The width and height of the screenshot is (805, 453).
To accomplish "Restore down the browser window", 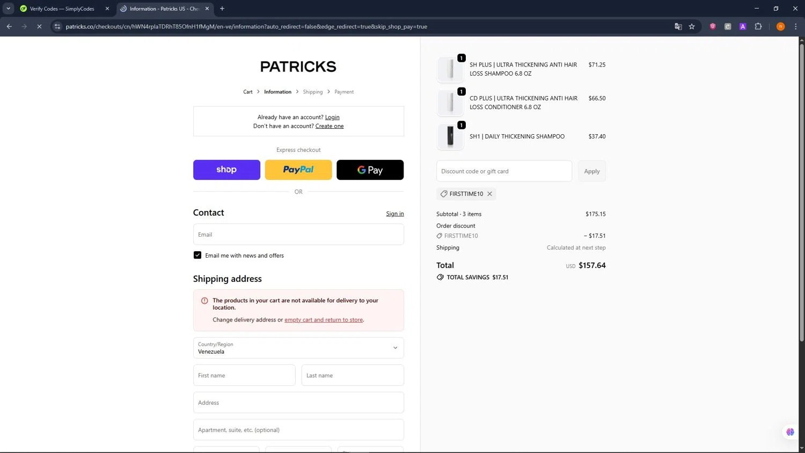I will click(776, 9).
